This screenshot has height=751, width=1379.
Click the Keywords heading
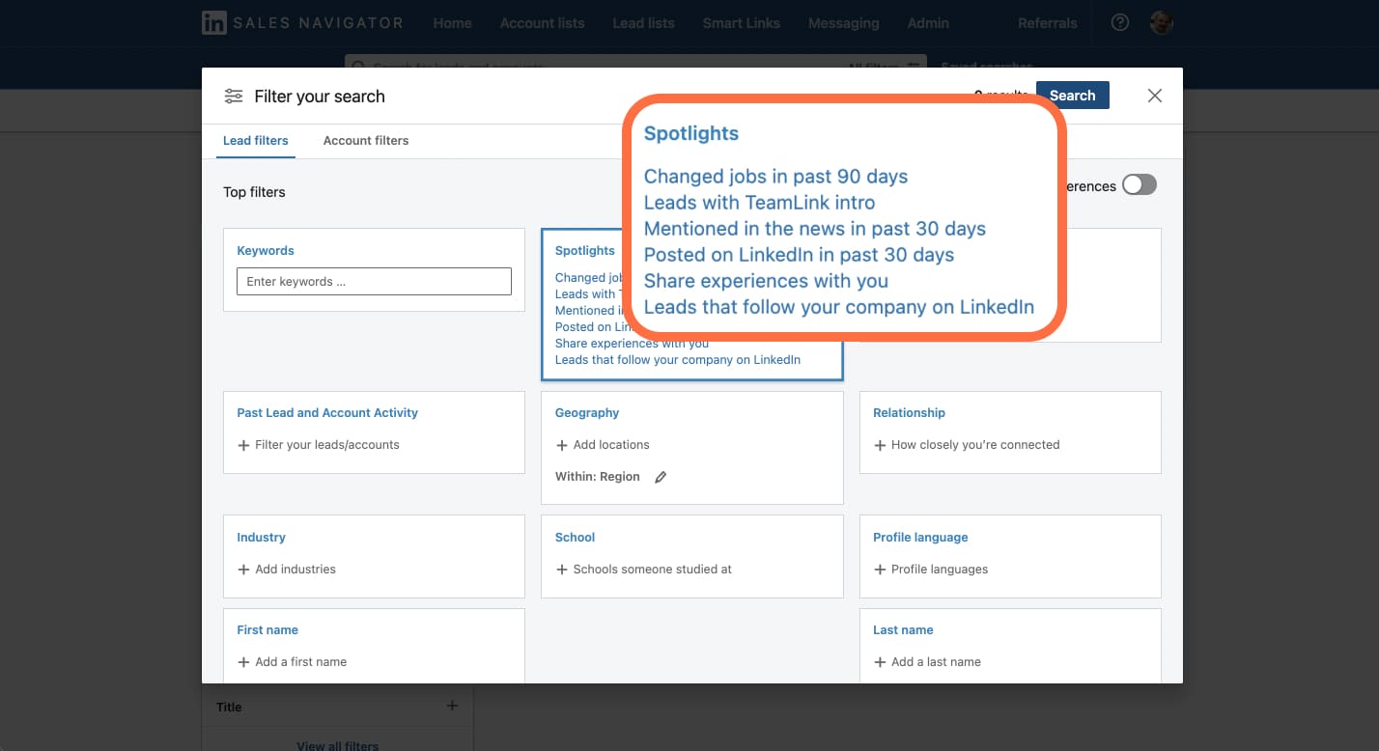coord(266,251)
